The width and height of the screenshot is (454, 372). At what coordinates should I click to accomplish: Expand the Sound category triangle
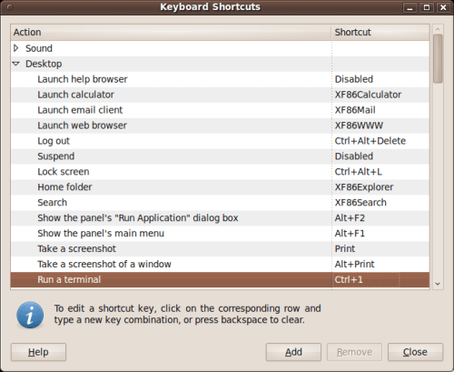tap(16, 48)
